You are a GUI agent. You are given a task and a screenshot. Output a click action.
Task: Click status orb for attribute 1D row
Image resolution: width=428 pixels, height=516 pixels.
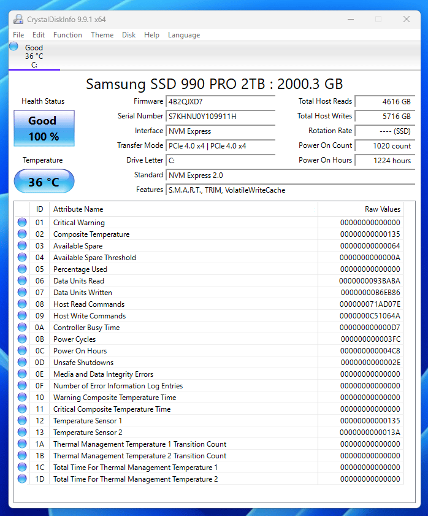(22, 479)
